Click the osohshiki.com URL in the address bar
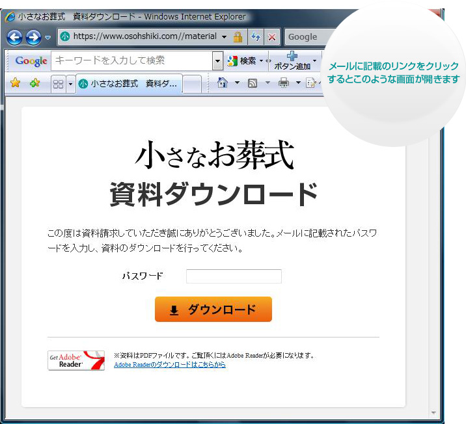This screenshot has height=424, width=466. point(144,36)
